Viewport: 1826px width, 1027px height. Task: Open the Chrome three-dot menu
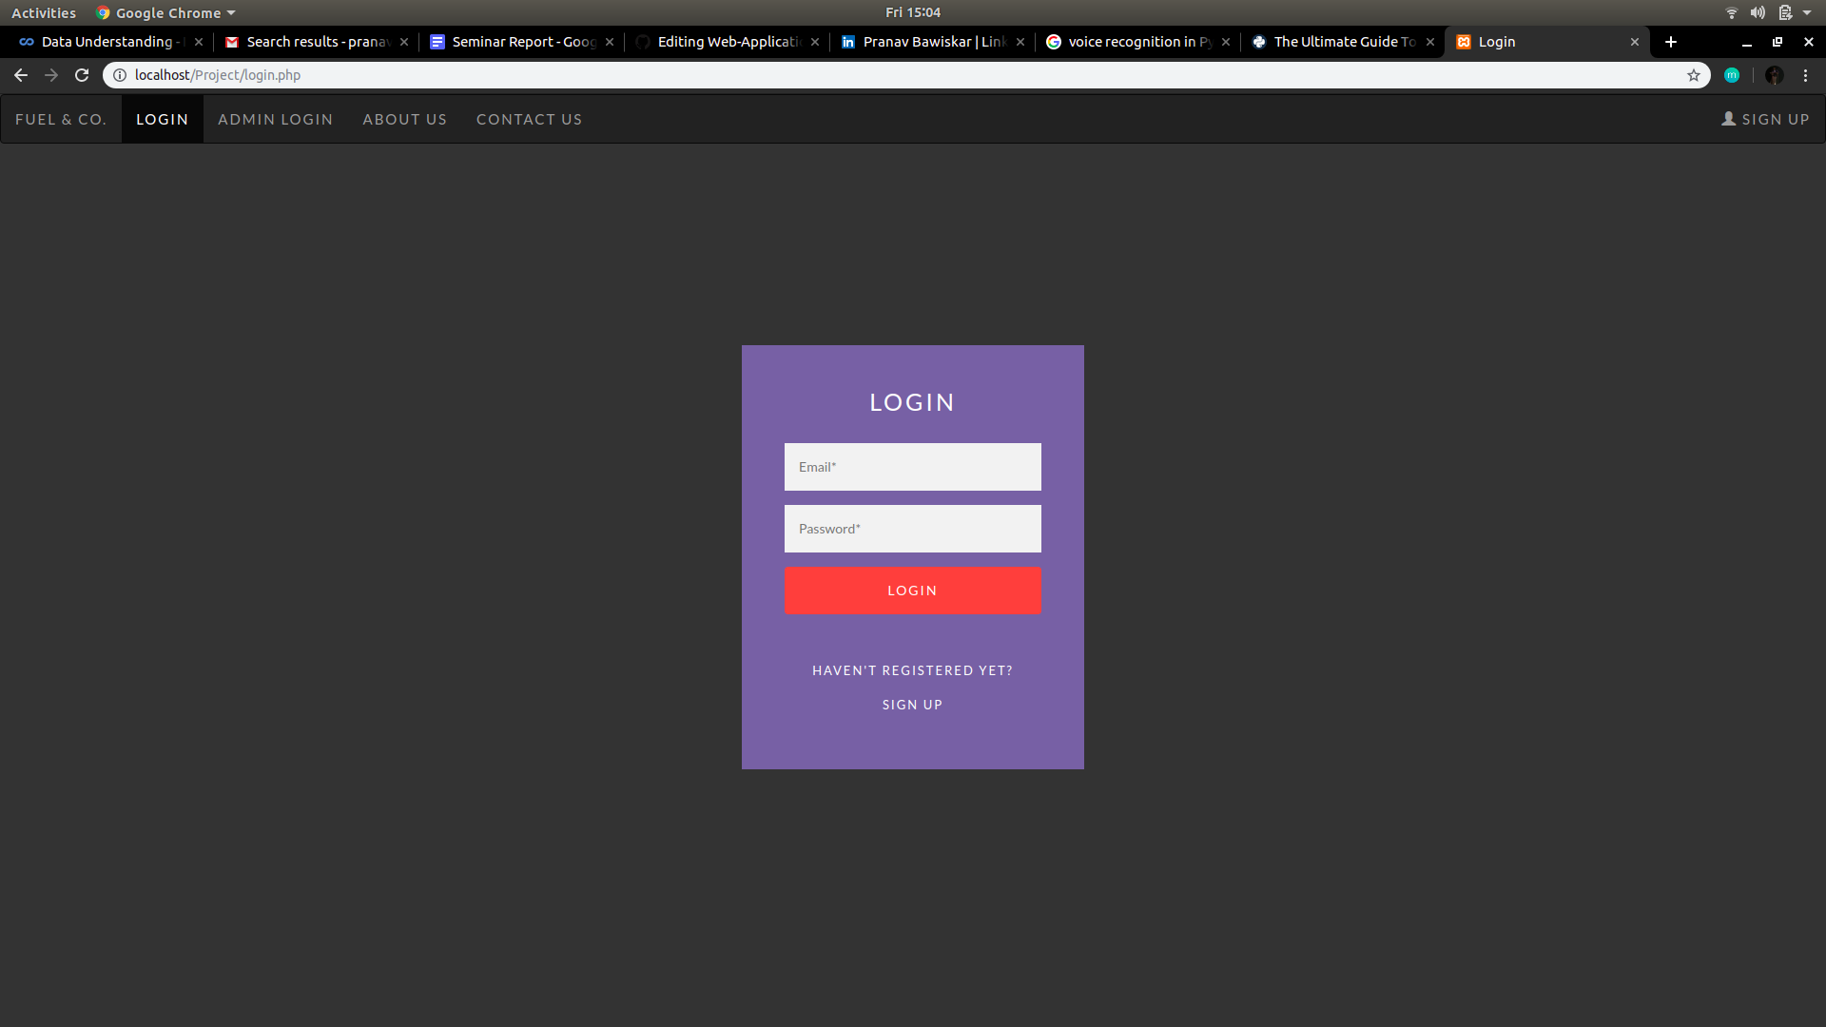click(x=1805, y=75)
